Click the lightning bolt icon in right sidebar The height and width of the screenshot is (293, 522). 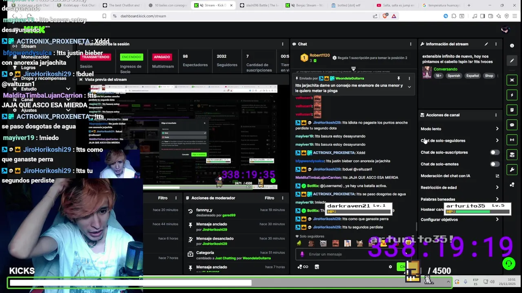[512, 95]
